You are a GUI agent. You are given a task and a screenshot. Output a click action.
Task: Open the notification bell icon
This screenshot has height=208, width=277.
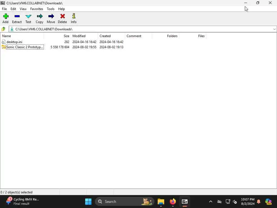coord(259,201)
